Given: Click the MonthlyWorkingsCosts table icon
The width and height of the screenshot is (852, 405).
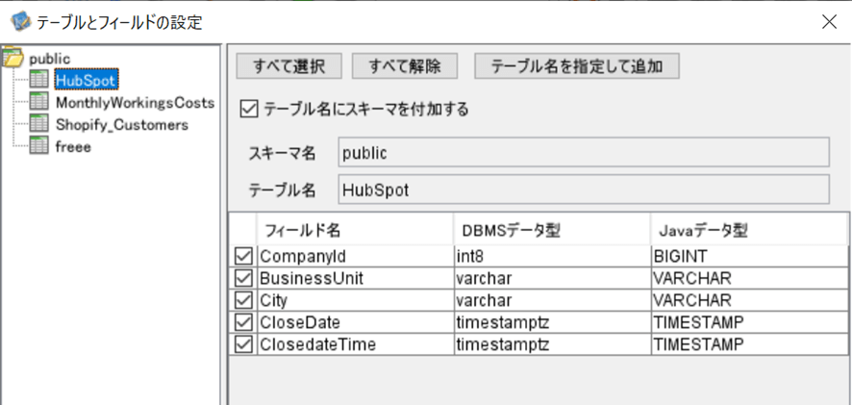Looking at the screenshot, I should coord(39,102).
